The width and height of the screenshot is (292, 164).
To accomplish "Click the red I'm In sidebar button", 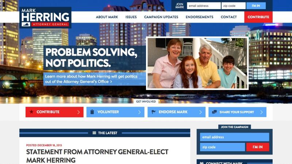I will coord(258,147).
